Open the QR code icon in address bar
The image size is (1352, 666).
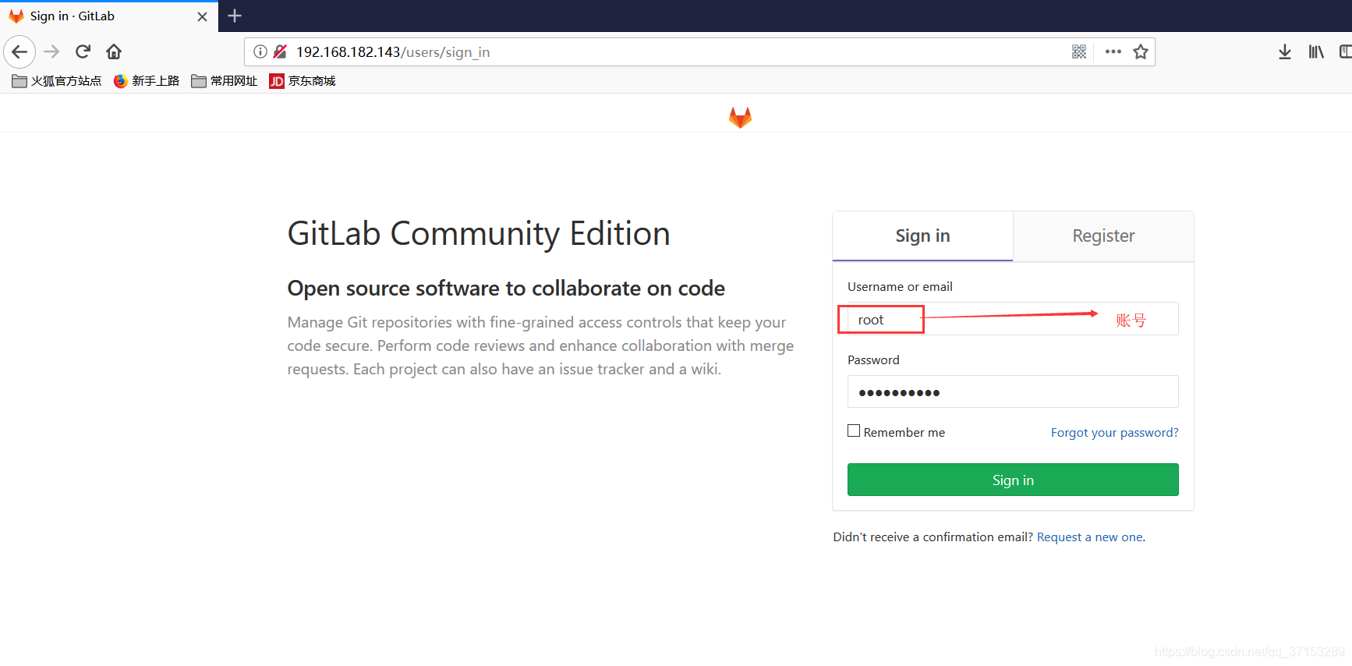pos(1079,52)
